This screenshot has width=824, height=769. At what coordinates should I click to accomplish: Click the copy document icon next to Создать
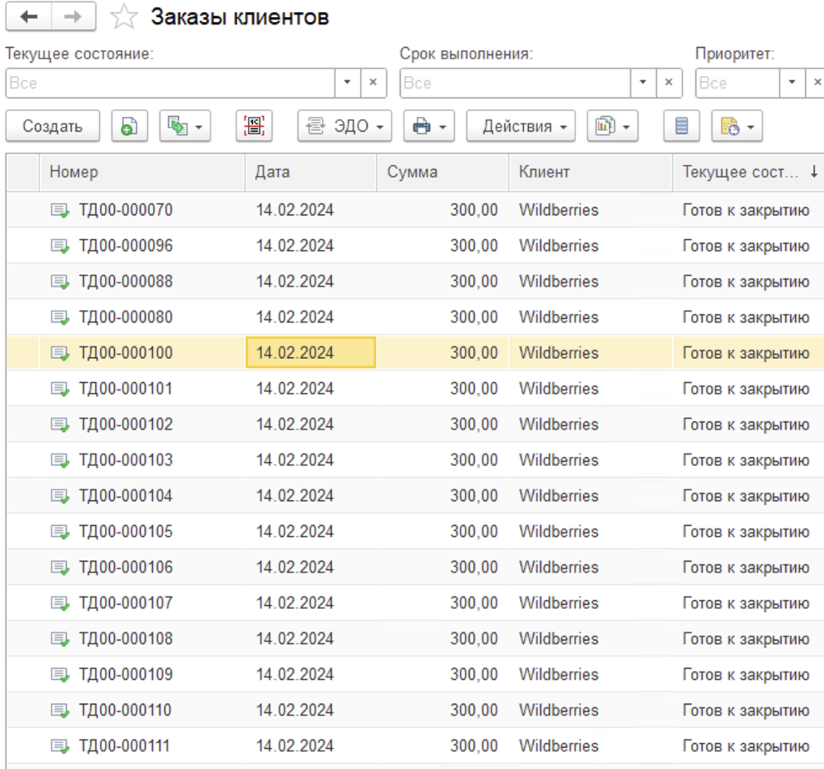pos(129,127)
